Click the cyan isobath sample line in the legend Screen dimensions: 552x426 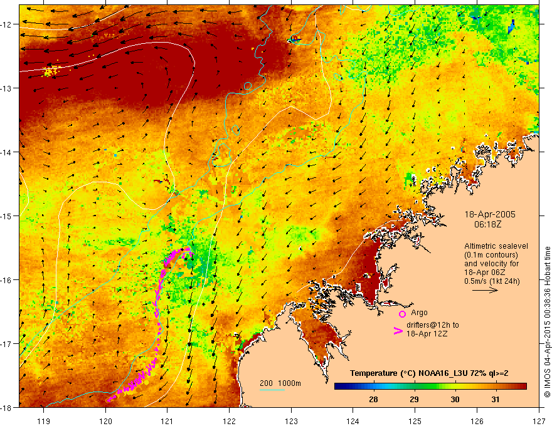(272, 390)
